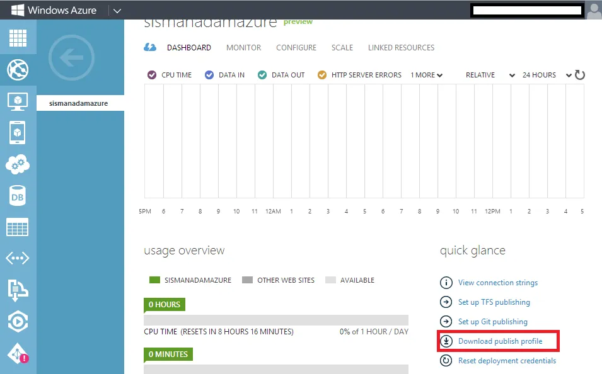Open View connection strings link
Image resolution: width=602 pixels, height=374 pixels.
498,283
